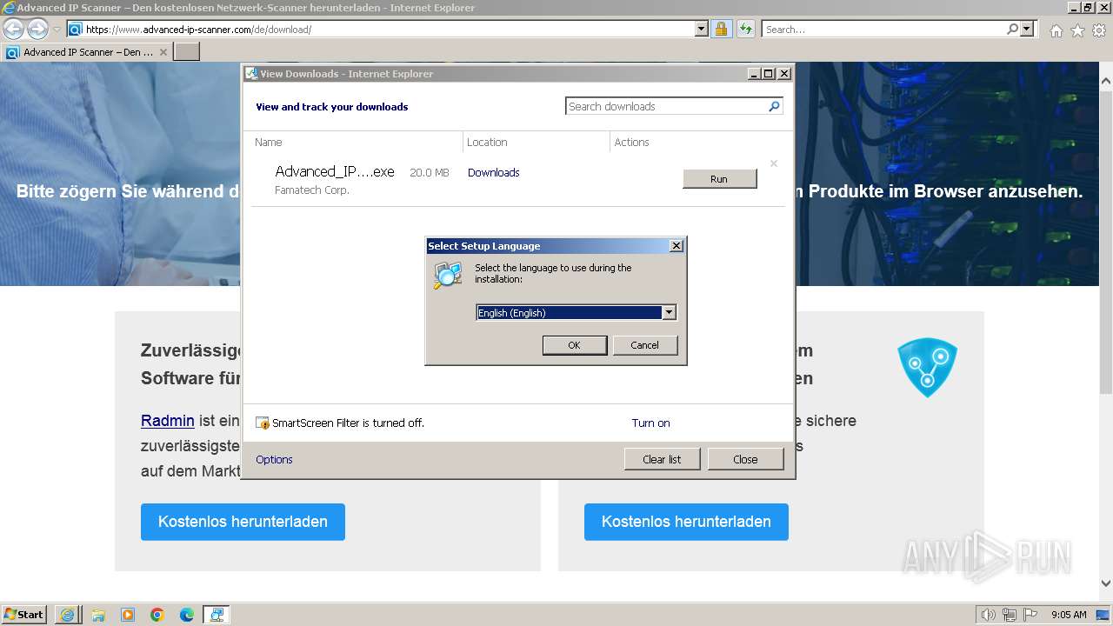The height and width of the screenshot is (626, 1113).
Task: Cancel the Select Setup Language dialog
Action: [x=644, y=345]
